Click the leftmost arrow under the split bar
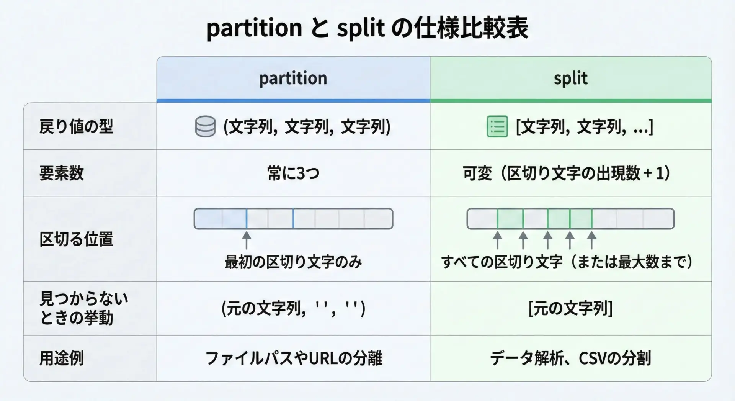The width and height of the screenshot is (735, 401). click(497, 240)
